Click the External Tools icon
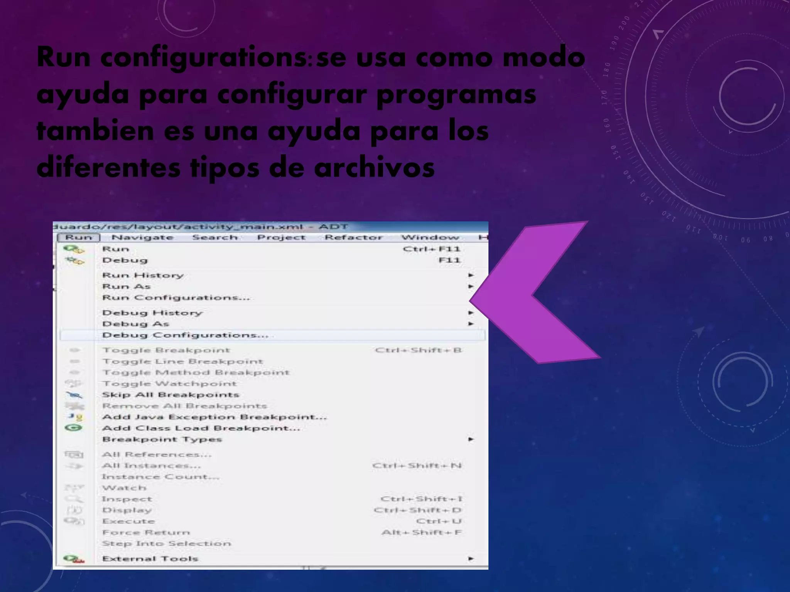The image size is (790, 592). (x=74, y=559)
